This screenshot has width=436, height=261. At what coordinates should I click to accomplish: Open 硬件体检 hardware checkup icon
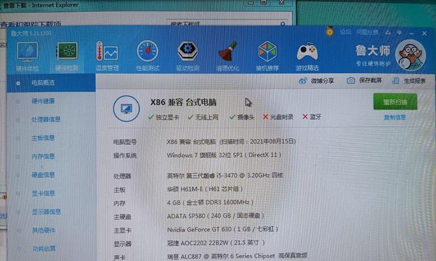click(x=27, y=56)
